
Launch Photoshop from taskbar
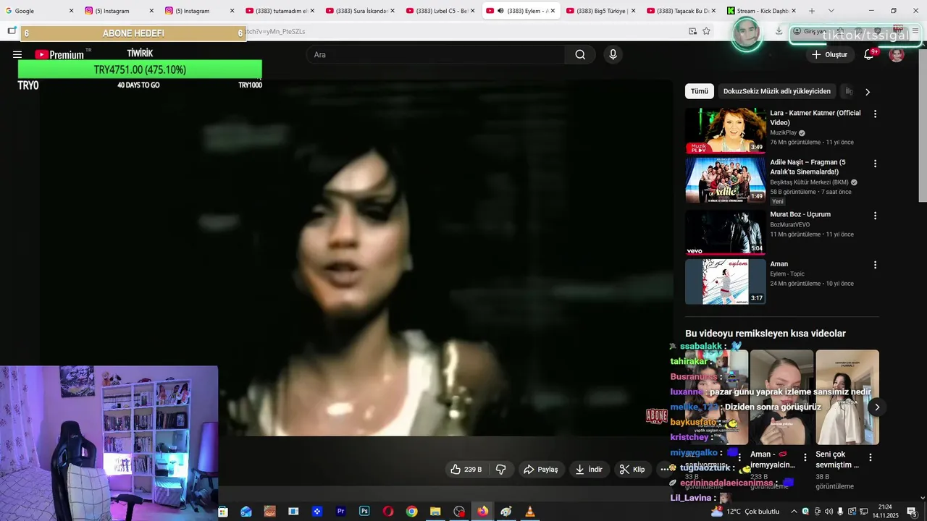coord(364,512)
